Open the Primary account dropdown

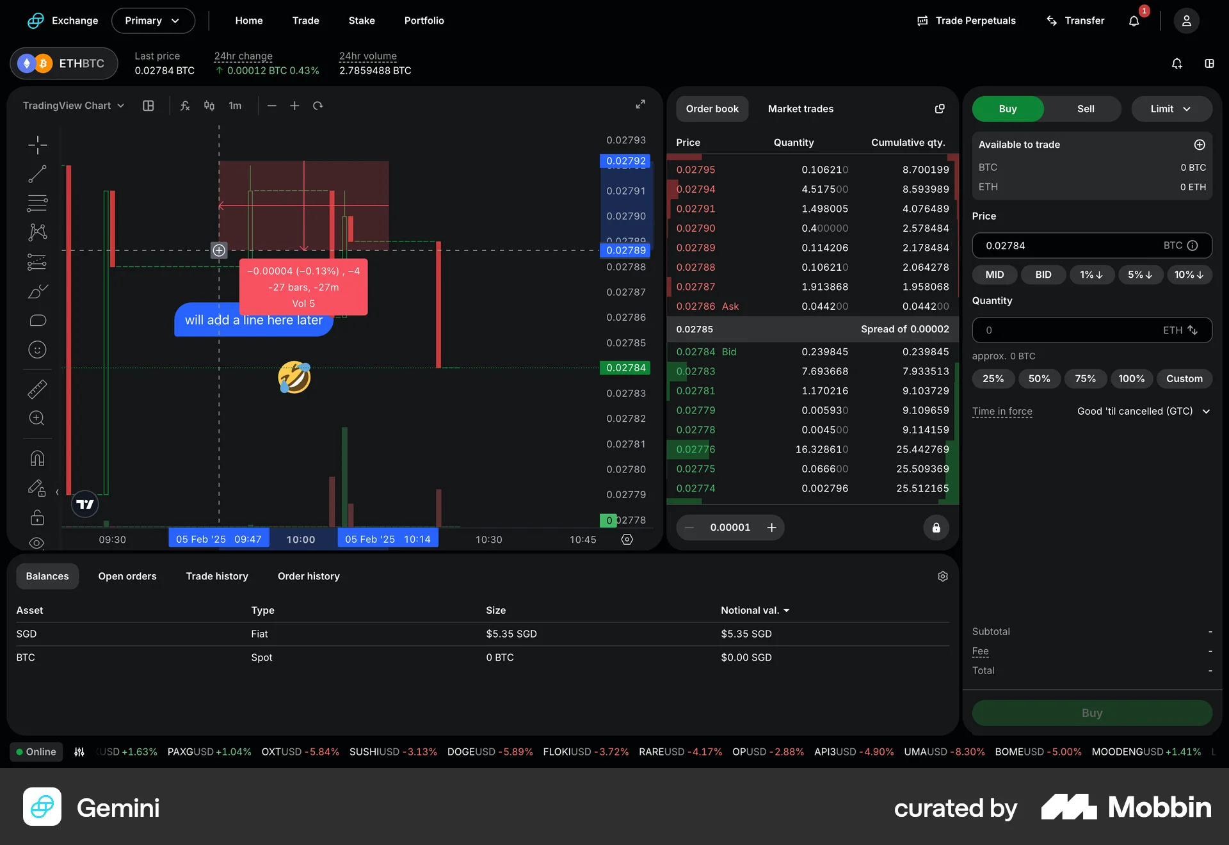point(153,20)
